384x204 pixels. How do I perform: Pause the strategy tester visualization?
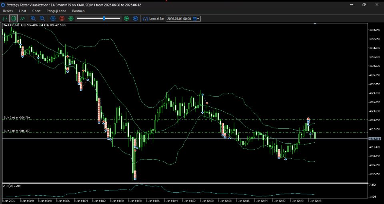pyautogui.click(x=53, y=18)
